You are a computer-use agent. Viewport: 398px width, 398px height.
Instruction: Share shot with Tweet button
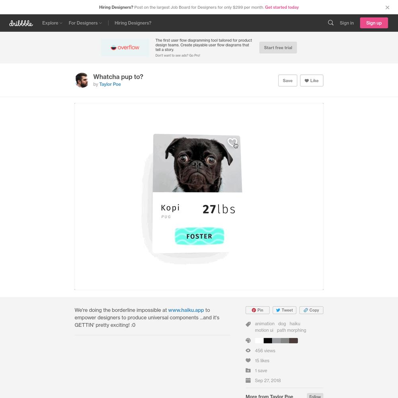tap(284, 310)
